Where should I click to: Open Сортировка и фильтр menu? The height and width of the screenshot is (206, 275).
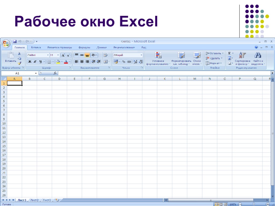click(243, 58)
